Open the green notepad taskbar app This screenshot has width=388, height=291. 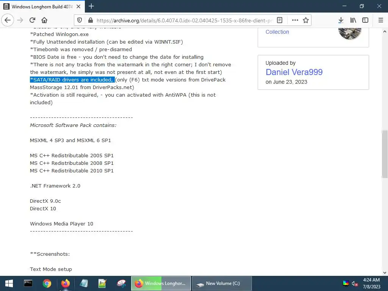pyautogui.click(x=102, y=283)
